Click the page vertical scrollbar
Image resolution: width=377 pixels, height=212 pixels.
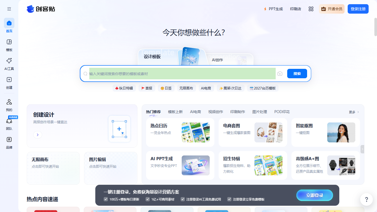tap(375, 27)
